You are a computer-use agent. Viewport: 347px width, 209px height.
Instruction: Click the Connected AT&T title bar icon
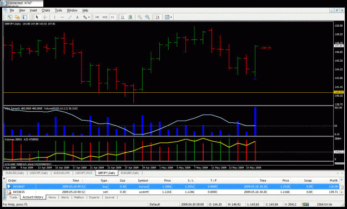click(3, 3)
